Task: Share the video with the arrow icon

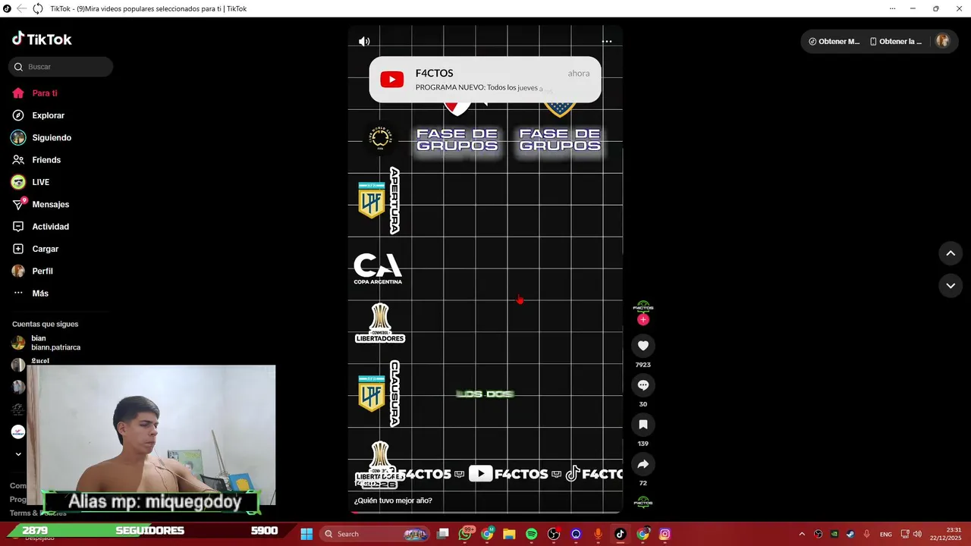Action: pos(643,464)
